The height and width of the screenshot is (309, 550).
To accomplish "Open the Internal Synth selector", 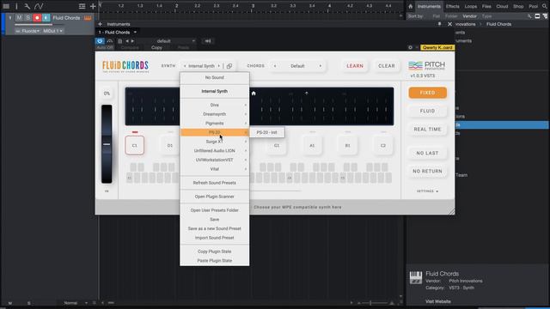I will coord(202,66).
